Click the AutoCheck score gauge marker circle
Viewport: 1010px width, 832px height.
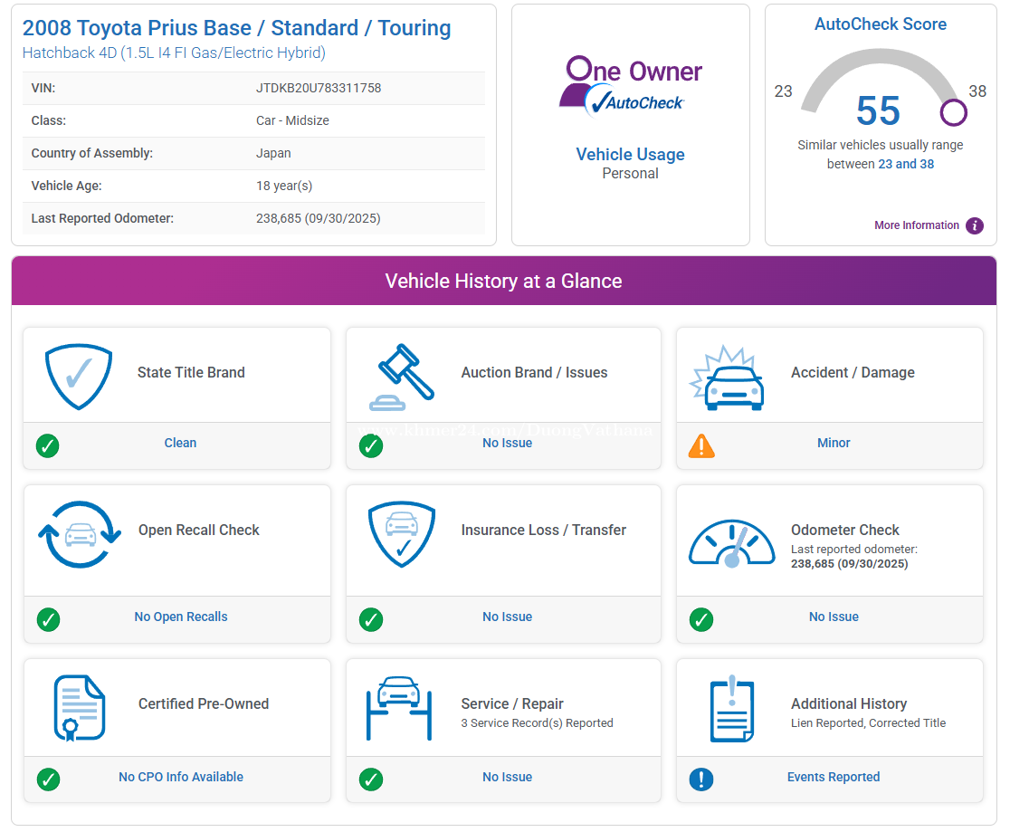[x=954, y=112]
